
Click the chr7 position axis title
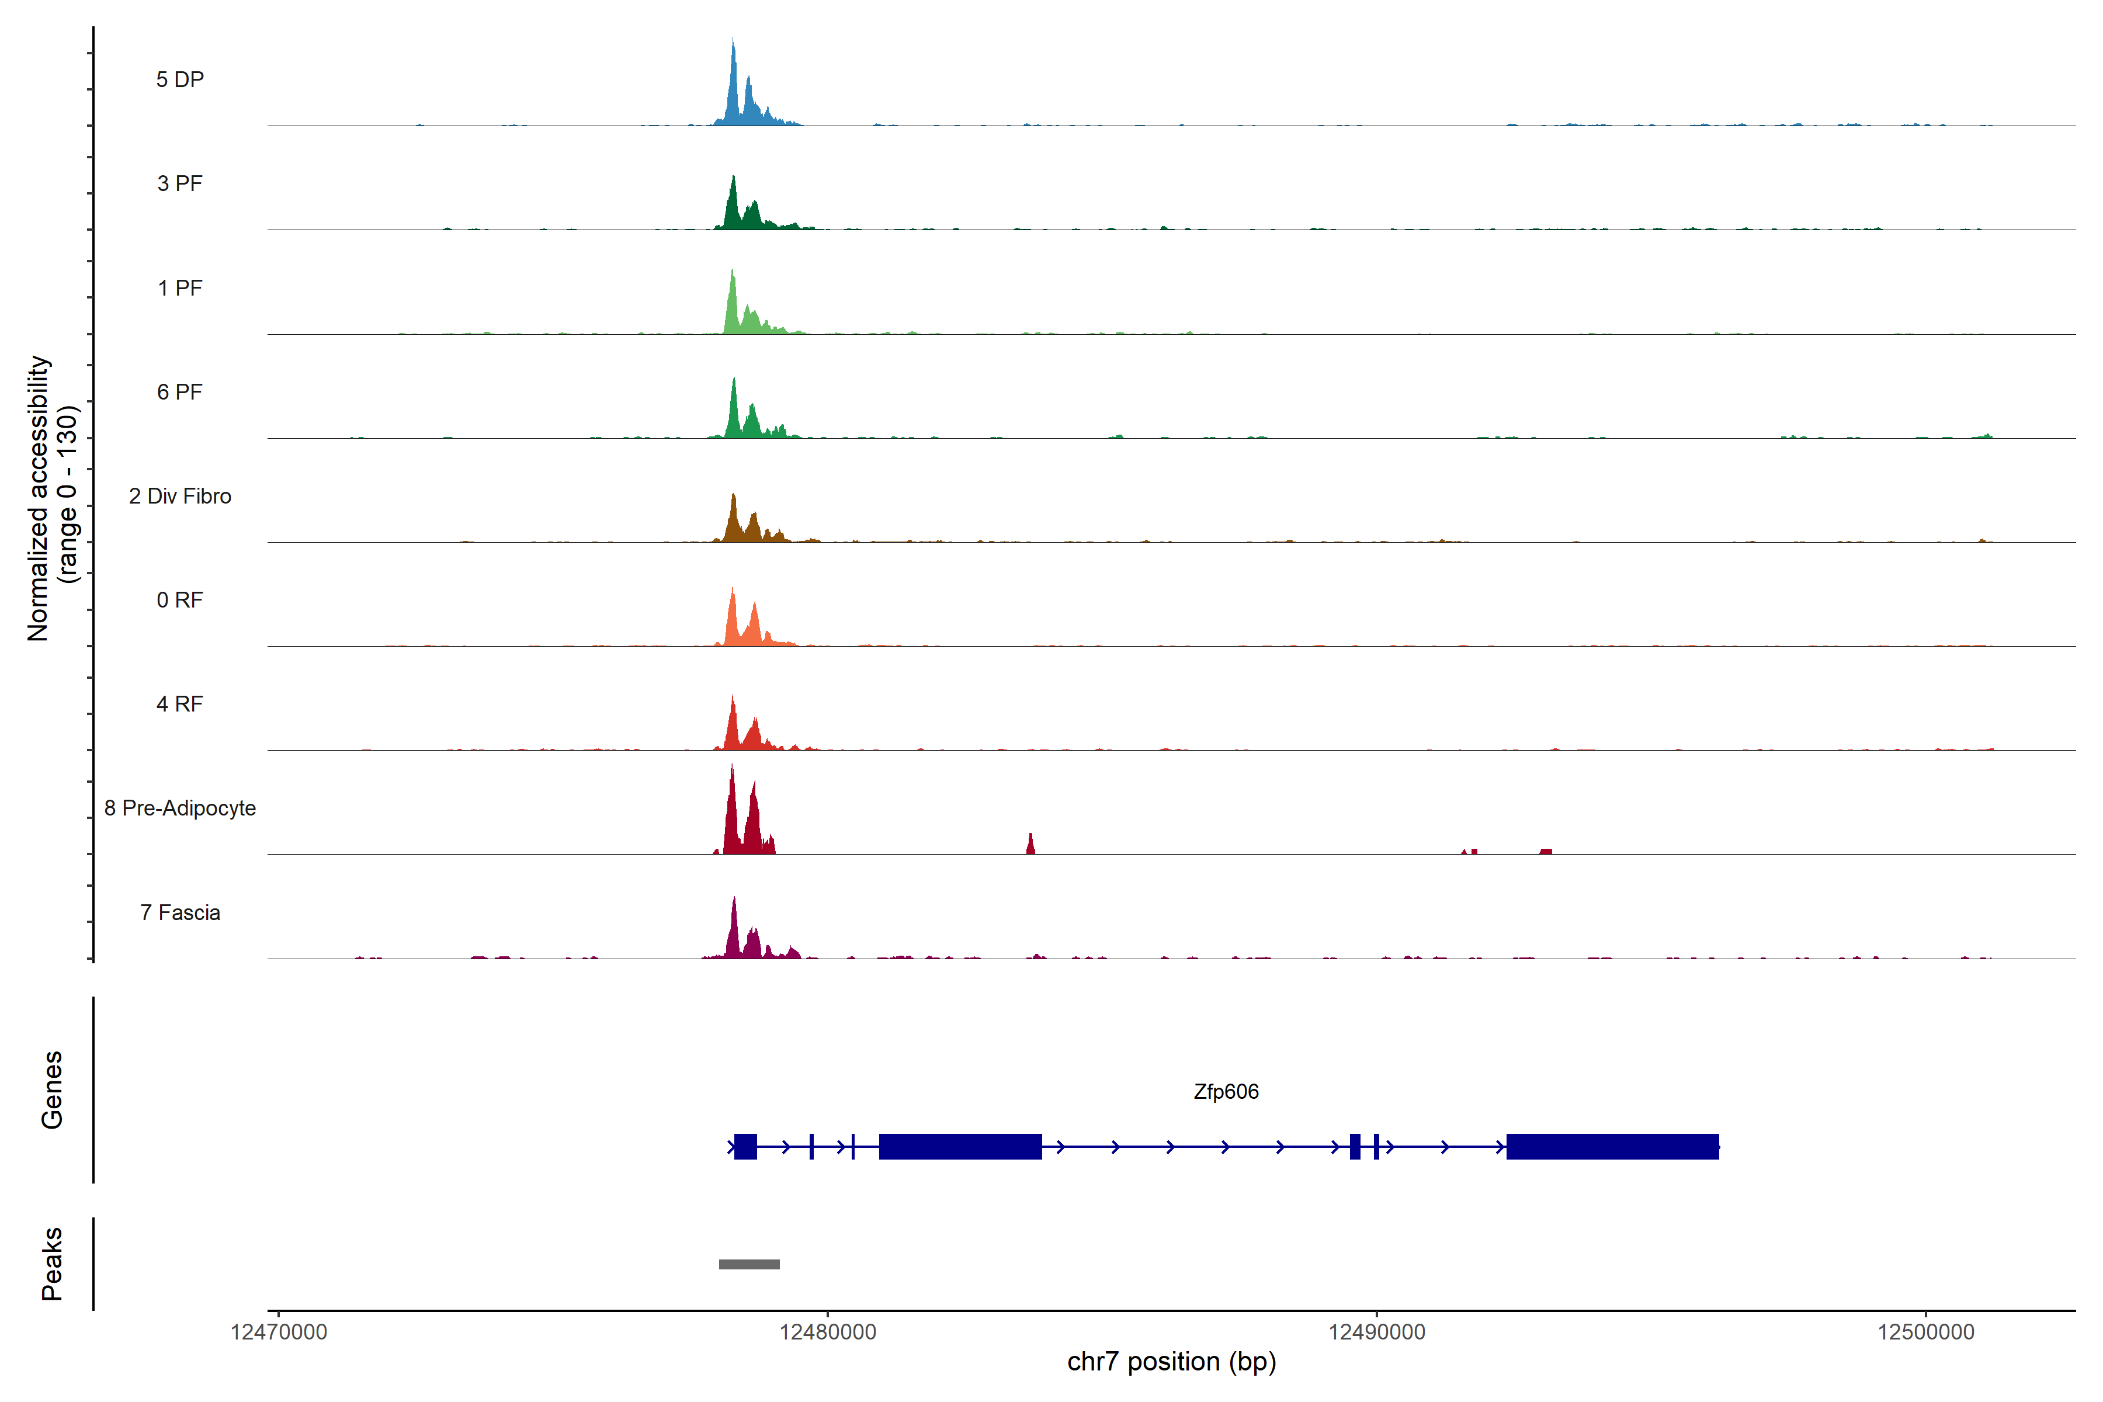point(1171,1362)
